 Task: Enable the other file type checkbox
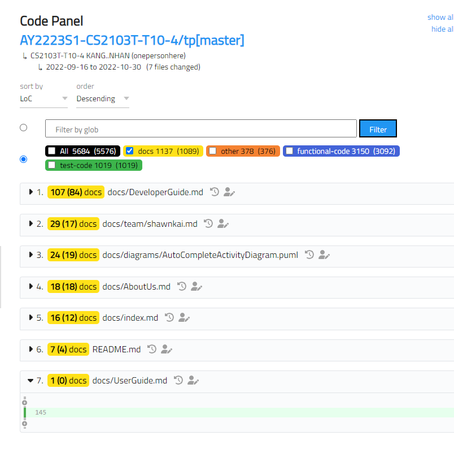pos(212,151)
